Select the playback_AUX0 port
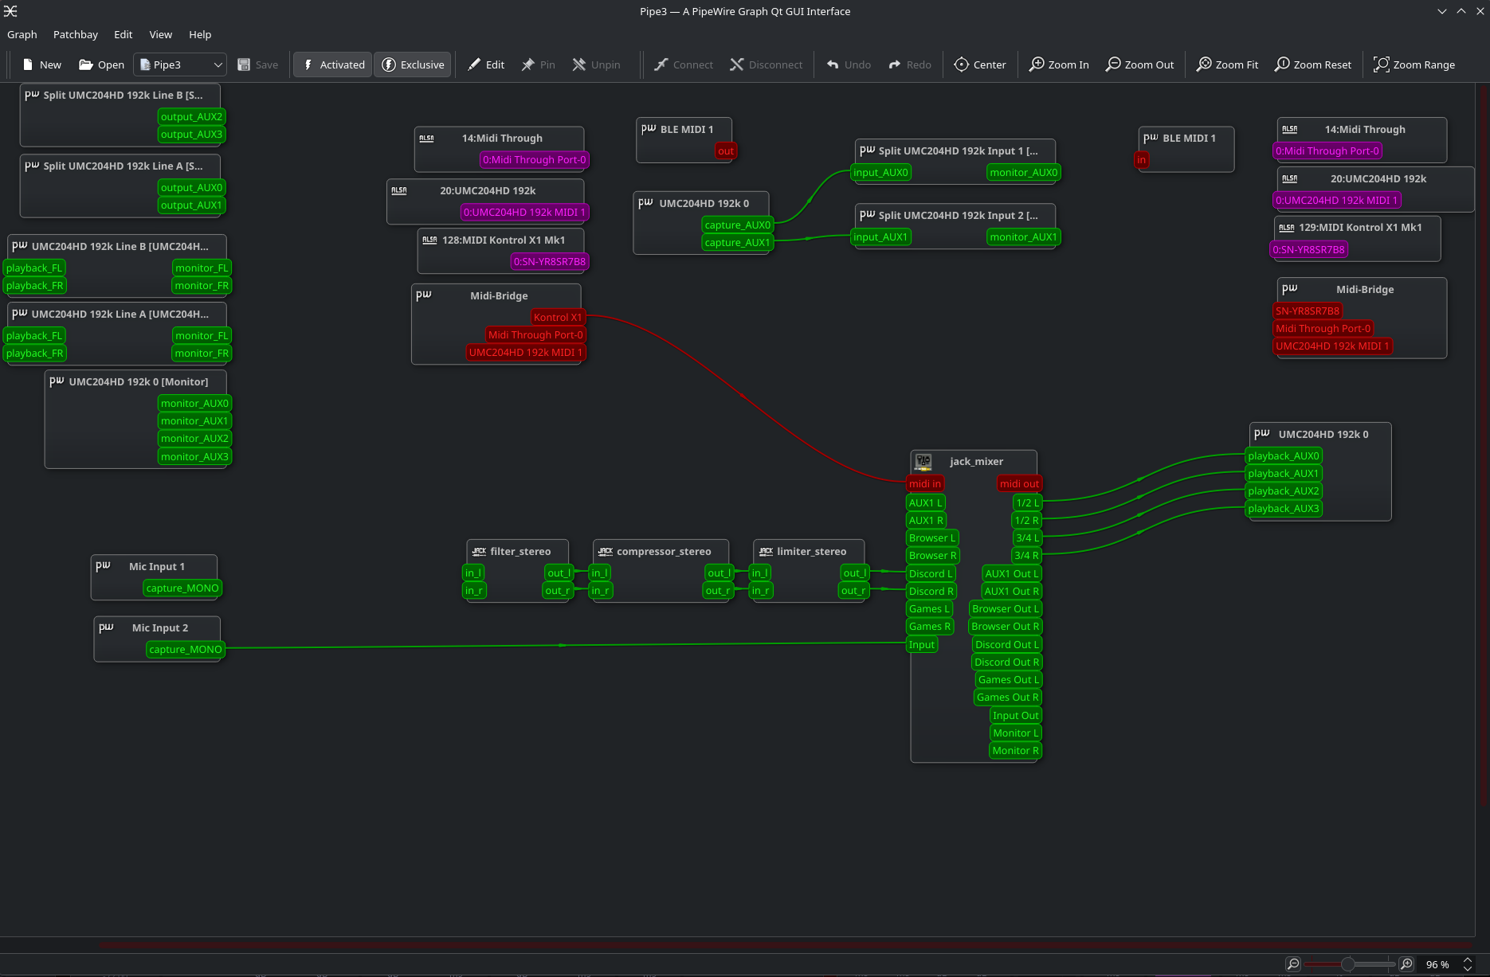Viewport: 1490px width, 977px height. point(1284,455)
